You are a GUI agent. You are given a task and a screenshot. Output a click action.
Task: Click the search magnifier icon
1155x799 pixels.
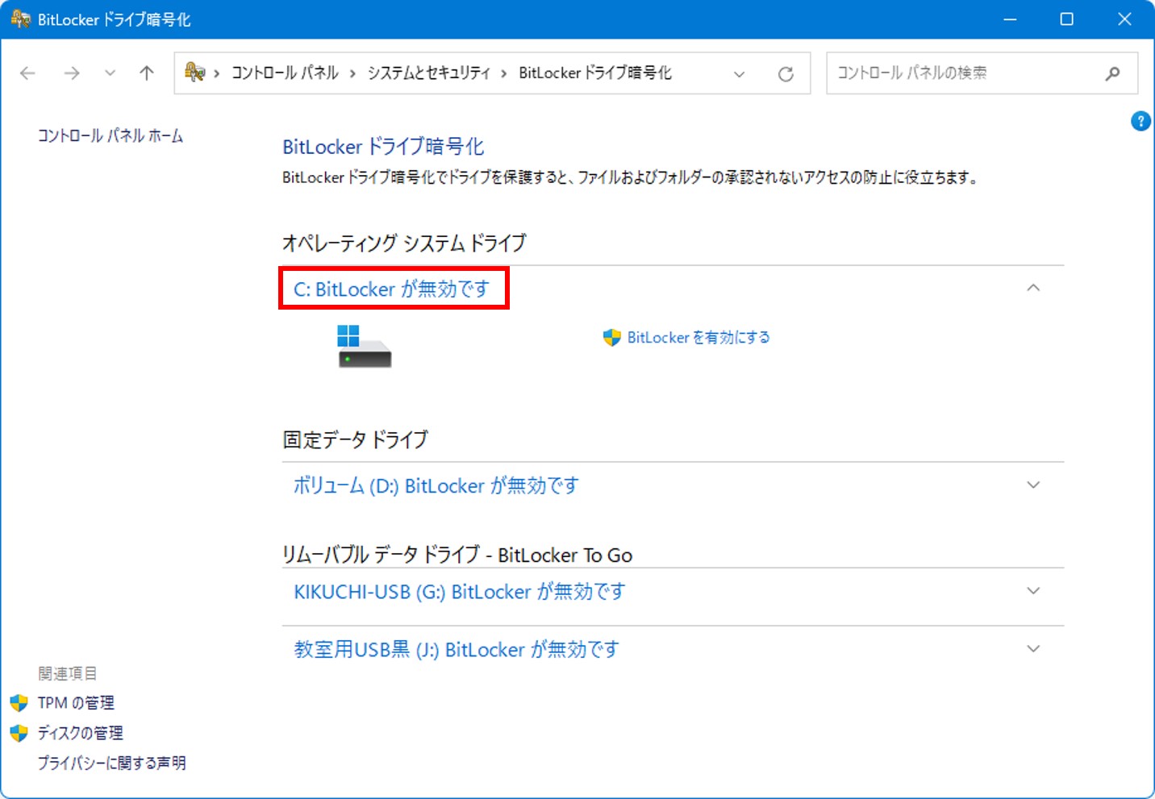click(1112, 73)
